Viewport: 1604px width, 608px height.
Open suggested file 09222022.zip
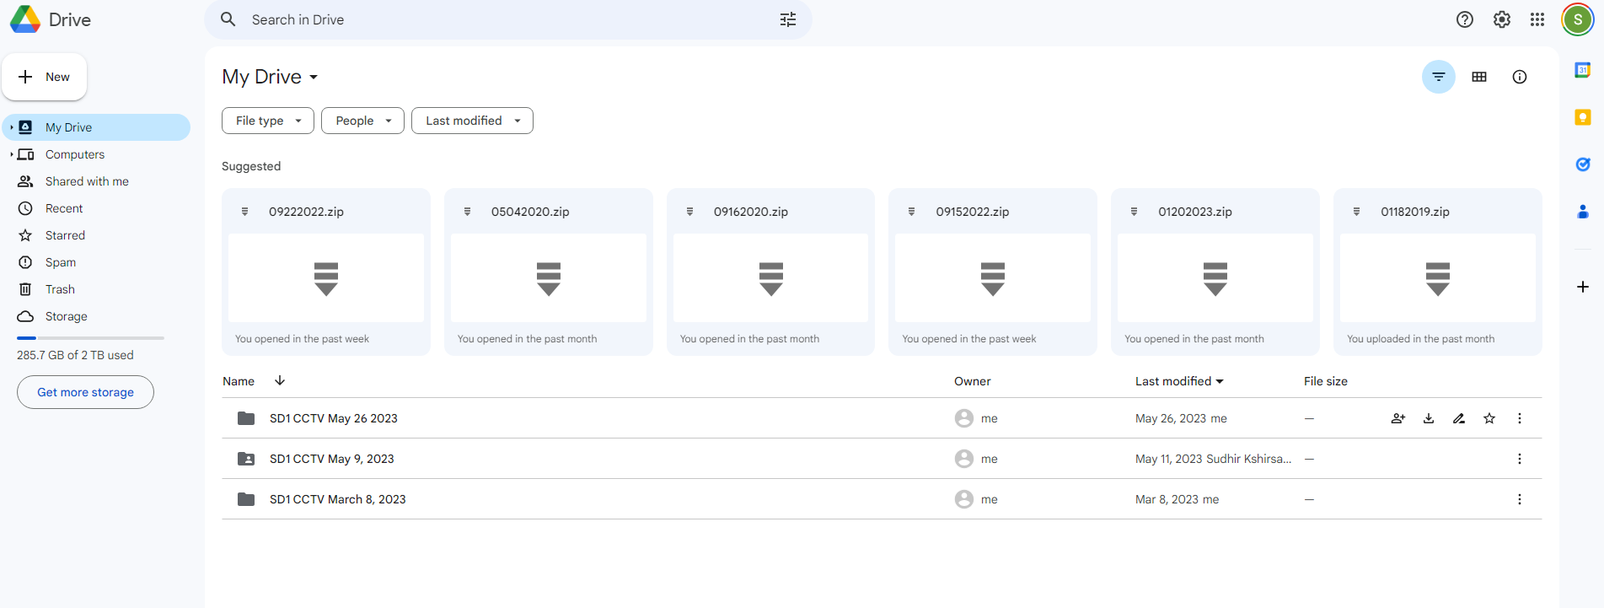326,272
